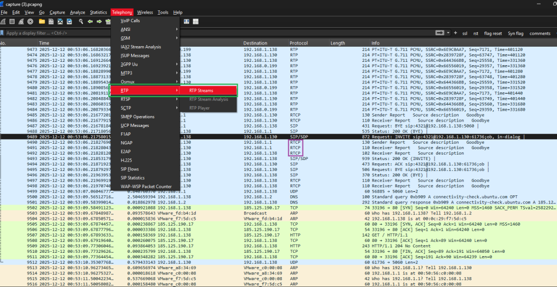The height and width of the screenshot is (287, 557).
Task: Go back in packet history arrow
Action: [x=90, y=22]
